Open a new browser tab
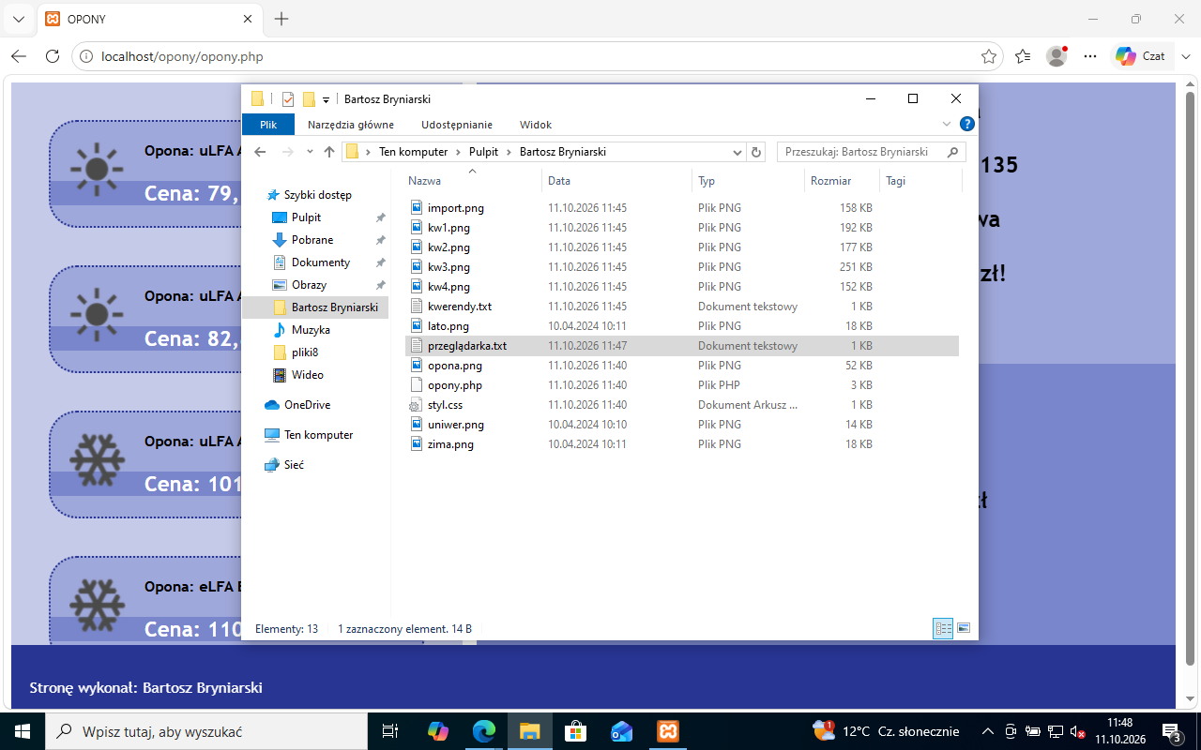 point(281,19)
